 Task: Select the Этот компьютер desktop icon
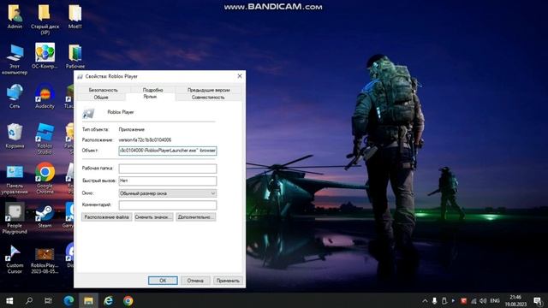[15, 59]
